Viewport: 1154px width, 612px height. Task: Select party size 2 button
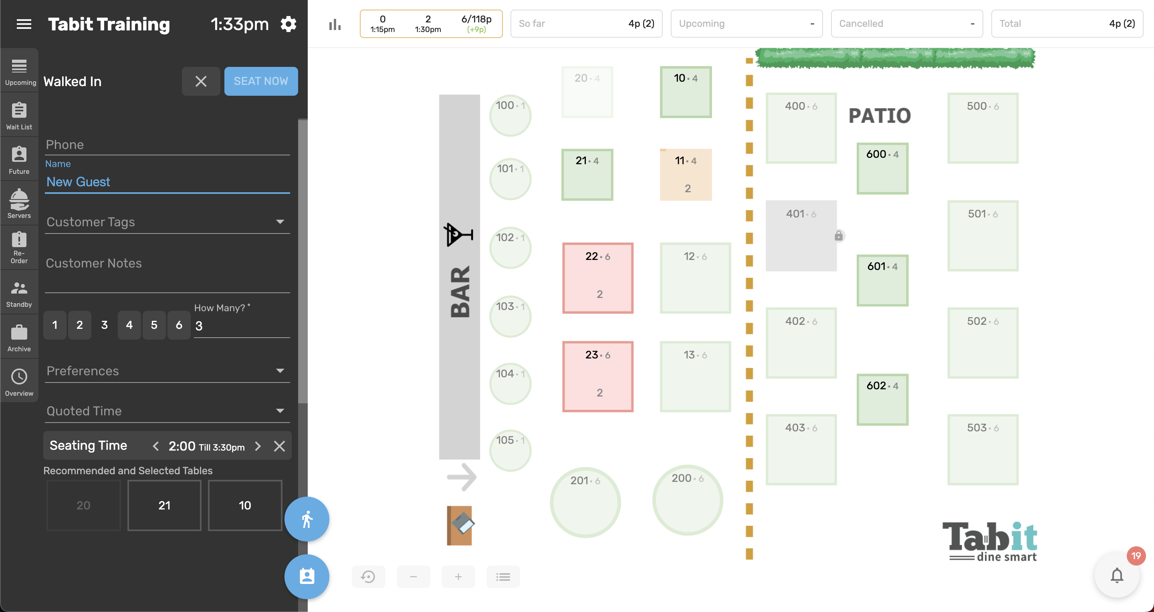79,325
